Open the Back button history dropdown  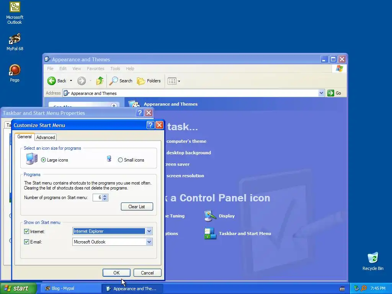71,81
